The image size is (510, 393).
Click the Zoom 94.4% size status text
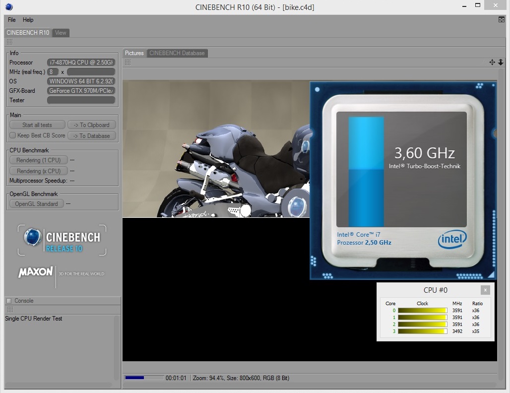point(241,378)
